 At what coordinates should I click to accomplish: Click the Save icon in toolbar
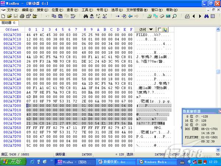point(15,16)
